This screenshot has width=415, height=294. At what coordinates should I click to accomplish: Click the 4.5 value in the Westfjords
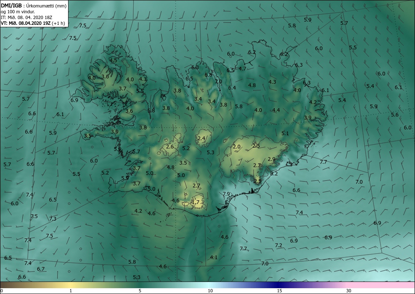(113, 60)
